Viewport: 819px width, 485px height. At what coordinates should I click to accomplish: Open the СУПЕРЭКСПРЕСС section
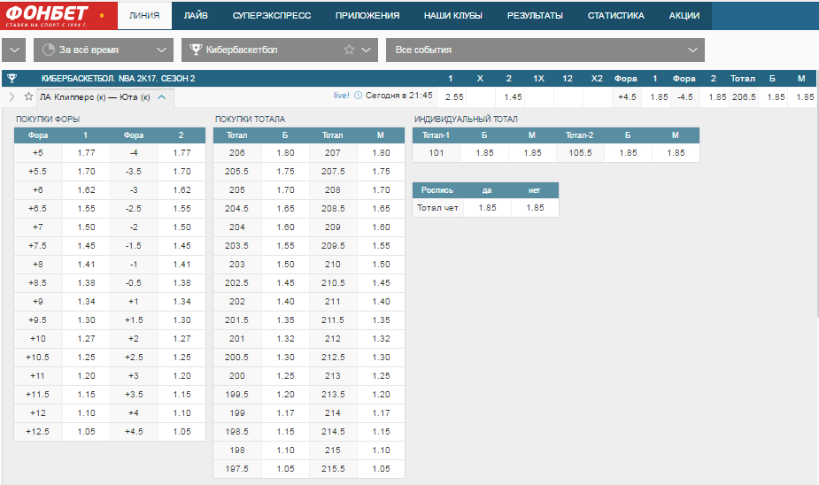(272, 16)
